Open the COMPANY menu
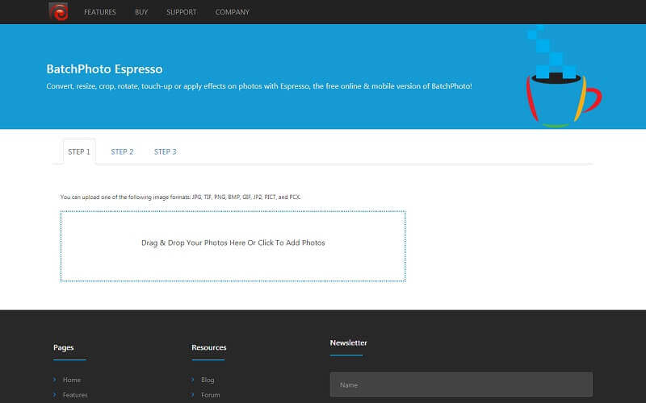The height and width of the screenshot is (403, 646). point(233,12)
